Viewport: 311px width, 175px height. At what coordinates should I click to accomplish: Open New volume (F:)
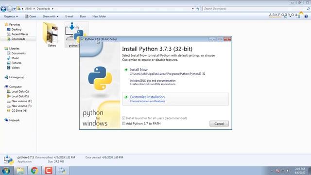[21, 106]
